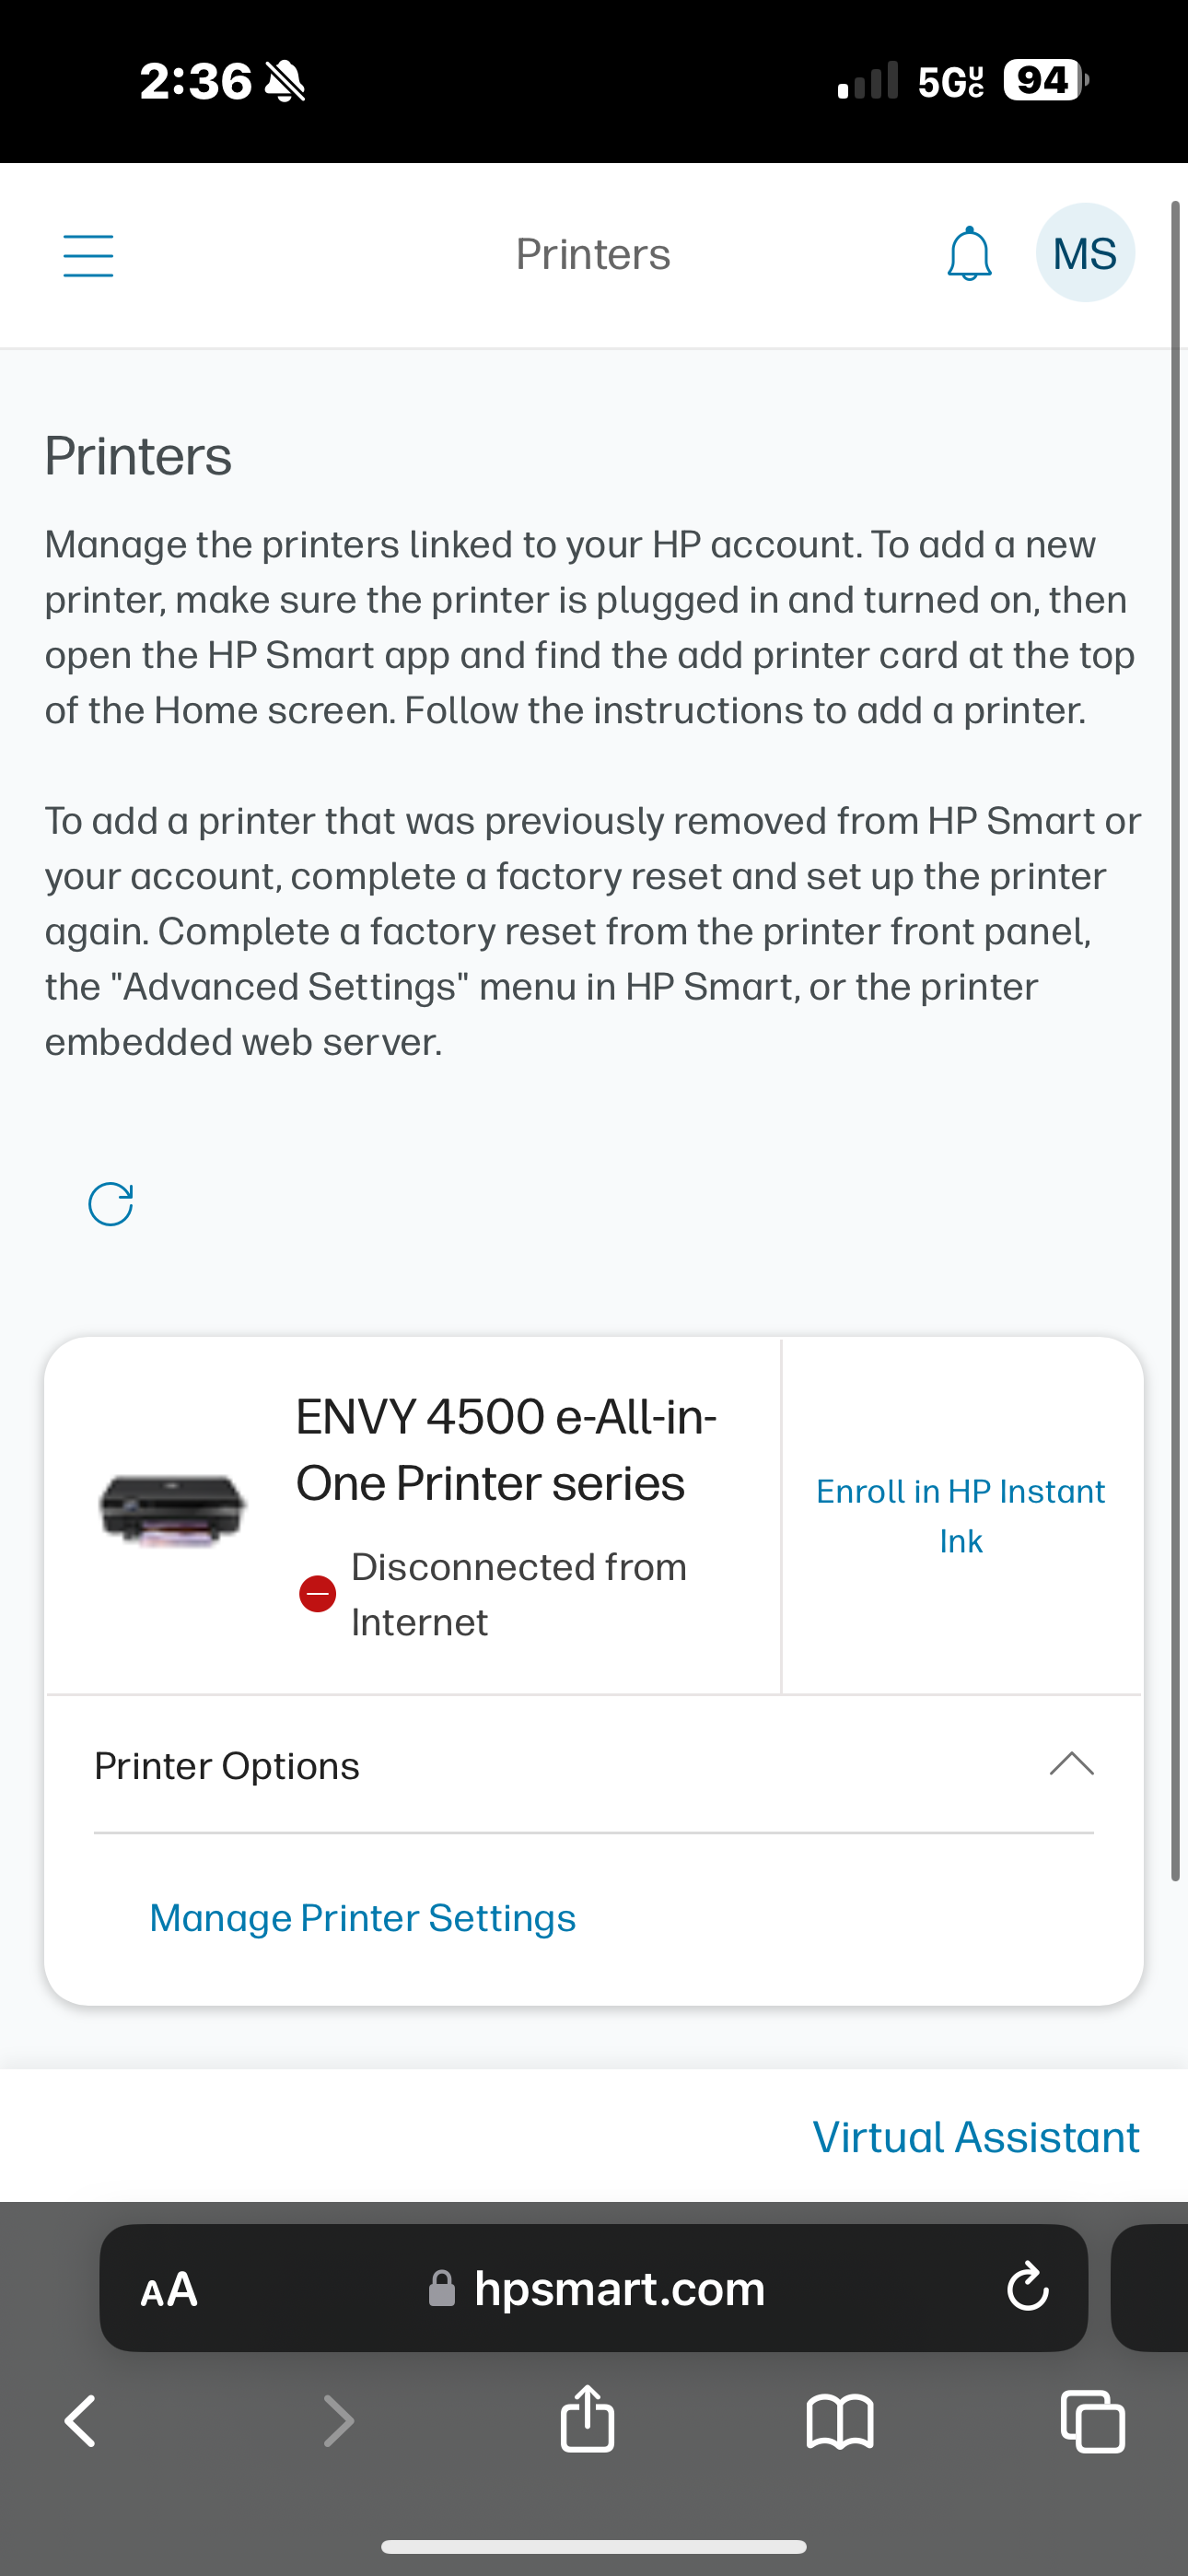
Task: Launch the Virtual Assistant
Action: pyautogui.click(x=976, y=2136)
